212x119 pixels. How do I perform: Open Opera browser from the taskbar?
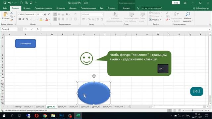(37, 116)
